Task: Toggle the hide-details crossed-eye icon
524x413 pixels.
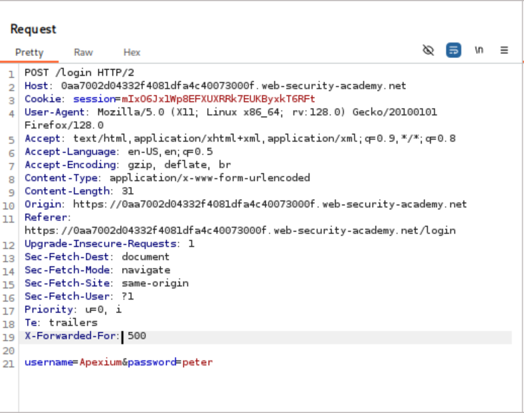Action: coord(428,51)
